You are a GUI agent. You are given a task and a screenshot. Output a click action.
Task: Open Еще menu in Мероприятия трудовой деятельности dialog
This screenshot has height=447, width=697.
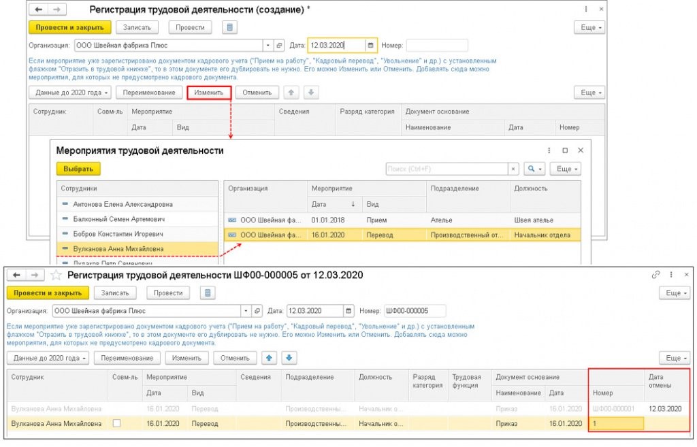pyautogui.click(x=565, y=169)
